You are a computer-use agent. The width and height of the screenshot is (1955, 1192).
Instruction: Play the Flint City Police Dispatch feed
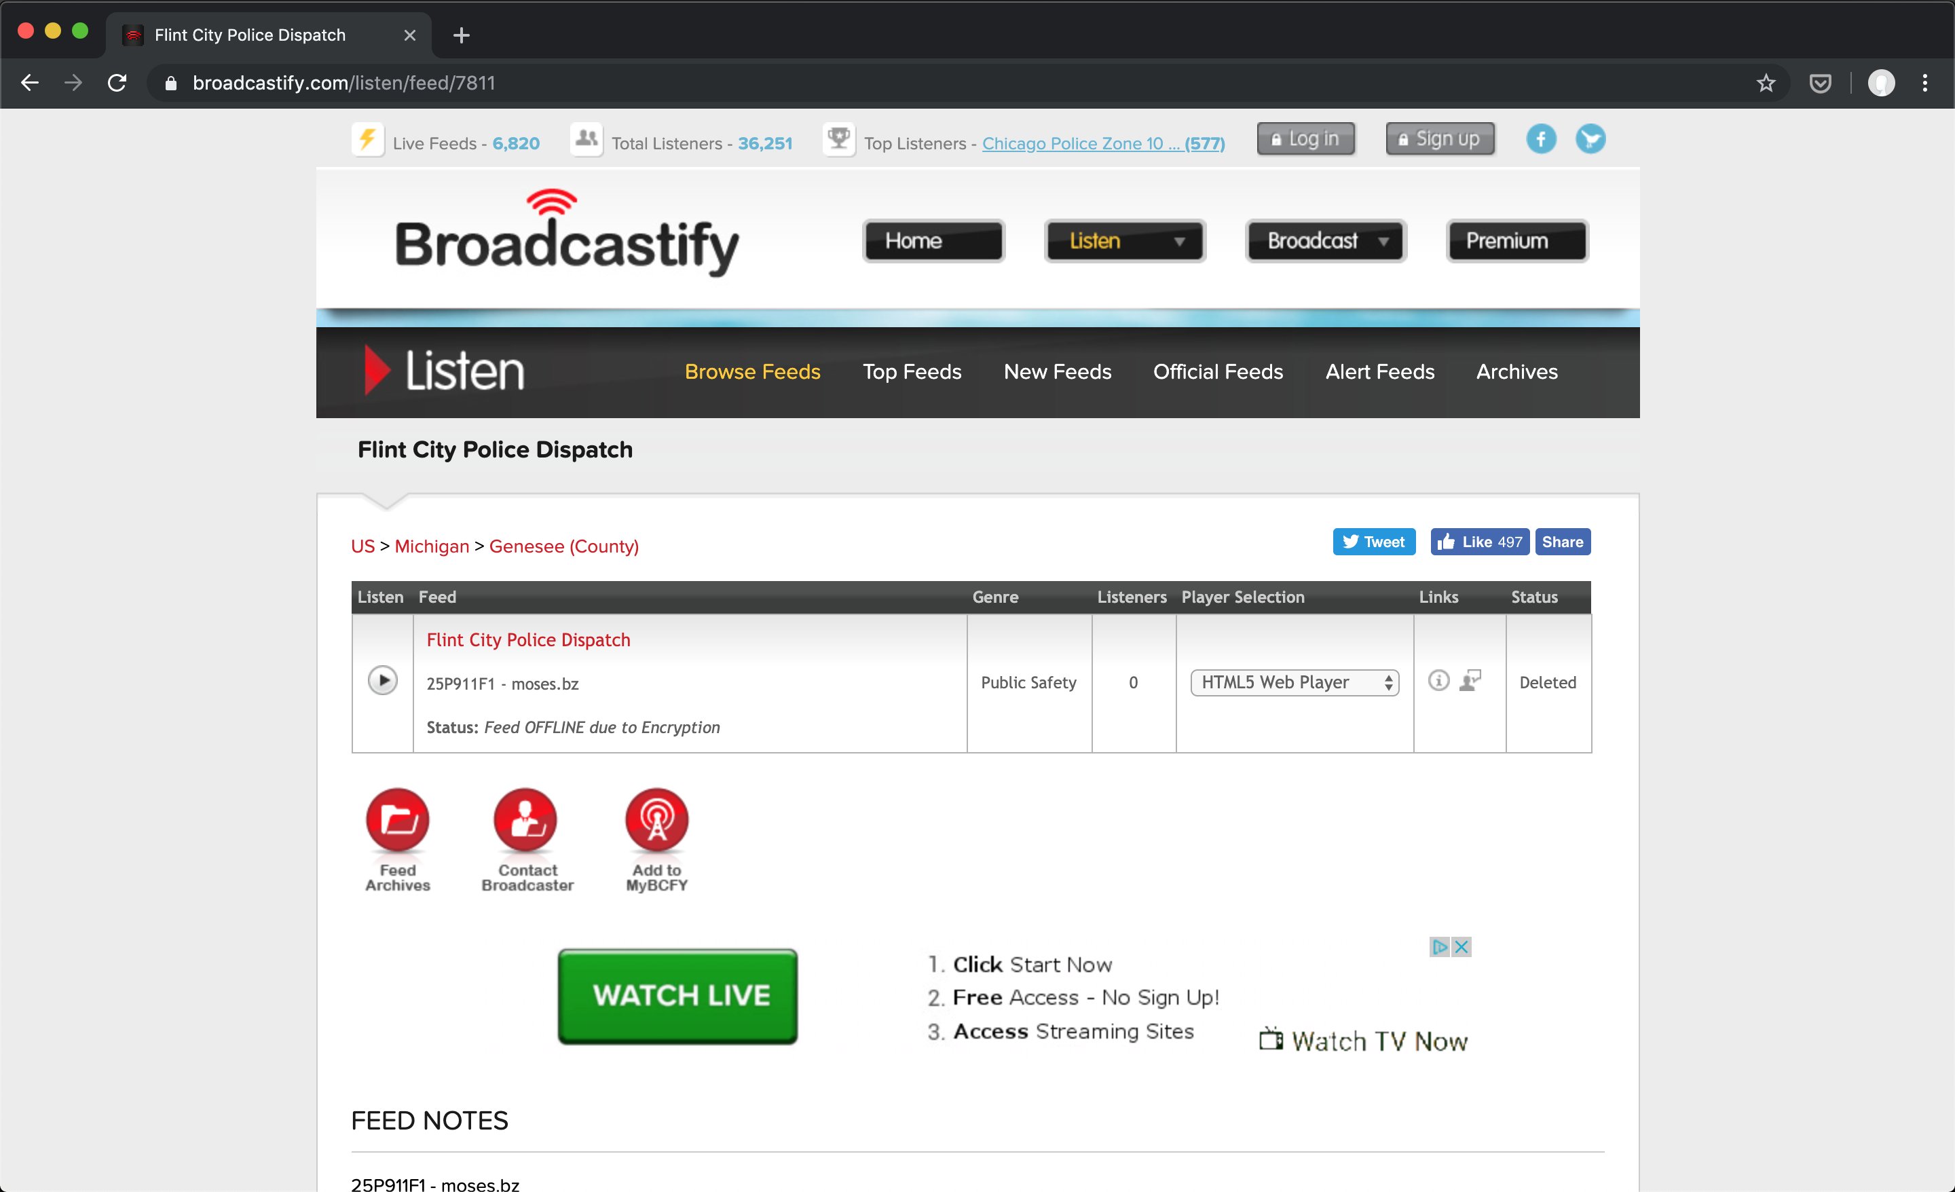coord(382,680)
